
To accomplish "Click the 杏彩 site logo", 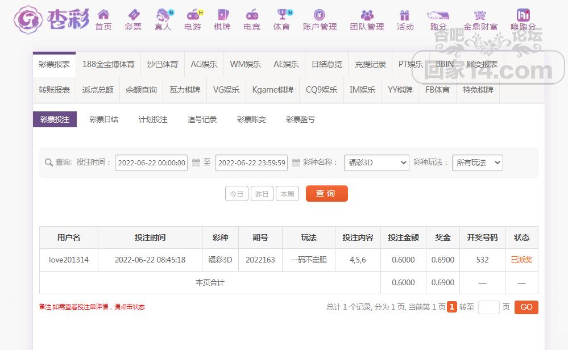I will (51, 19).
